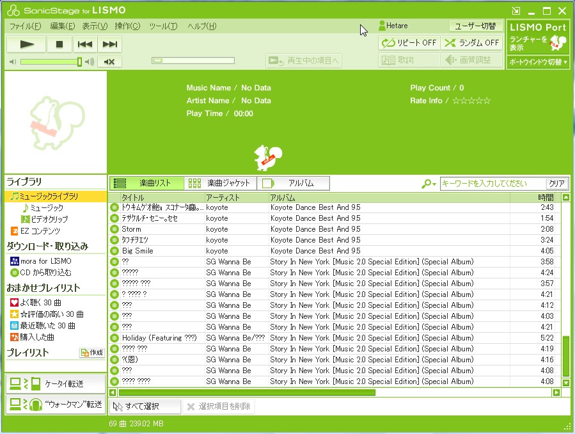The height and width of the screenshot is (434, 575).
Task: Open mora for LISMO store
Action: click(x=41, y=261)
